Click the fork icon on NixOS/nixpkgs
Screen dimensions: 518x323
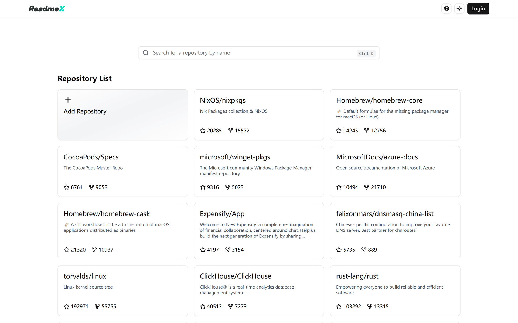click(230, 131)
